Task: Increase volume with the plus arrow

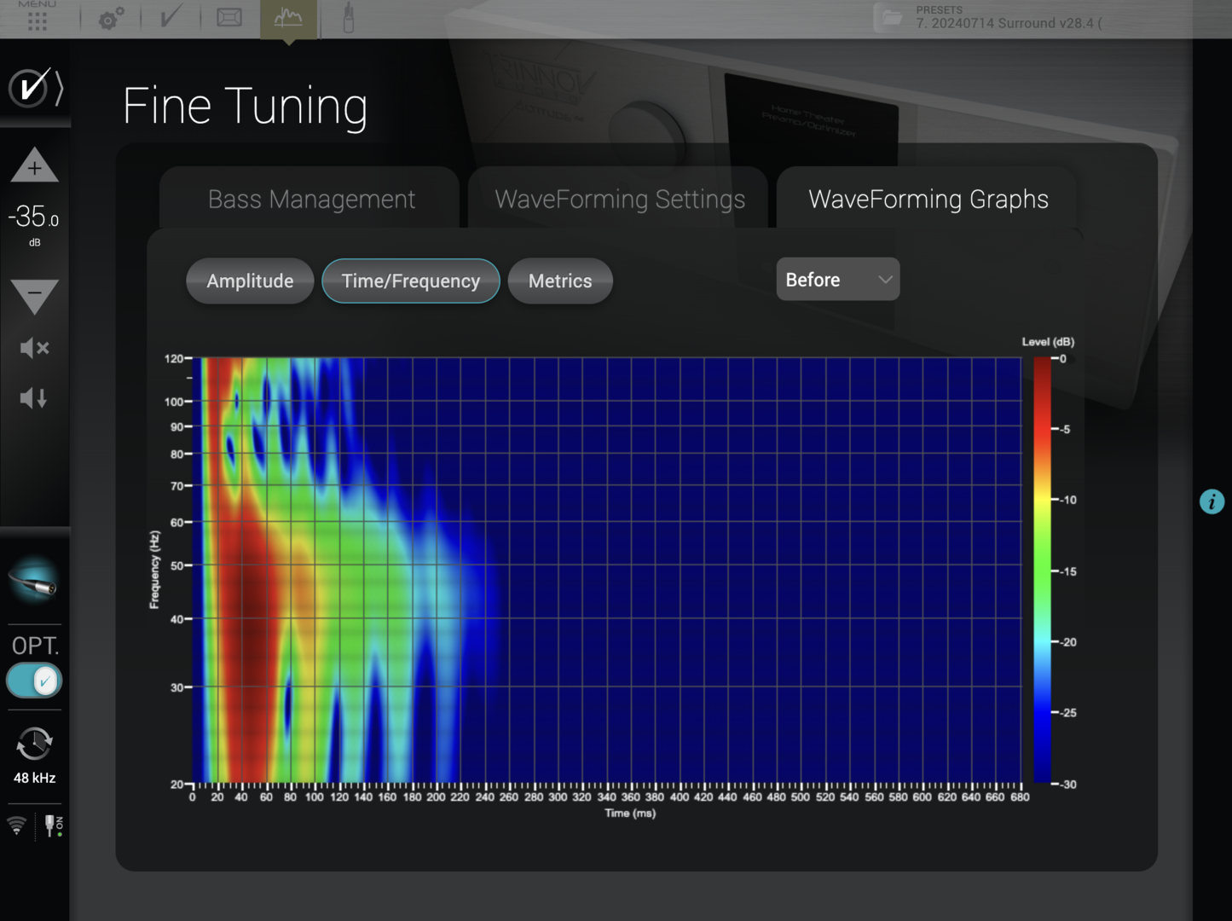Action: tap(34, 166)
